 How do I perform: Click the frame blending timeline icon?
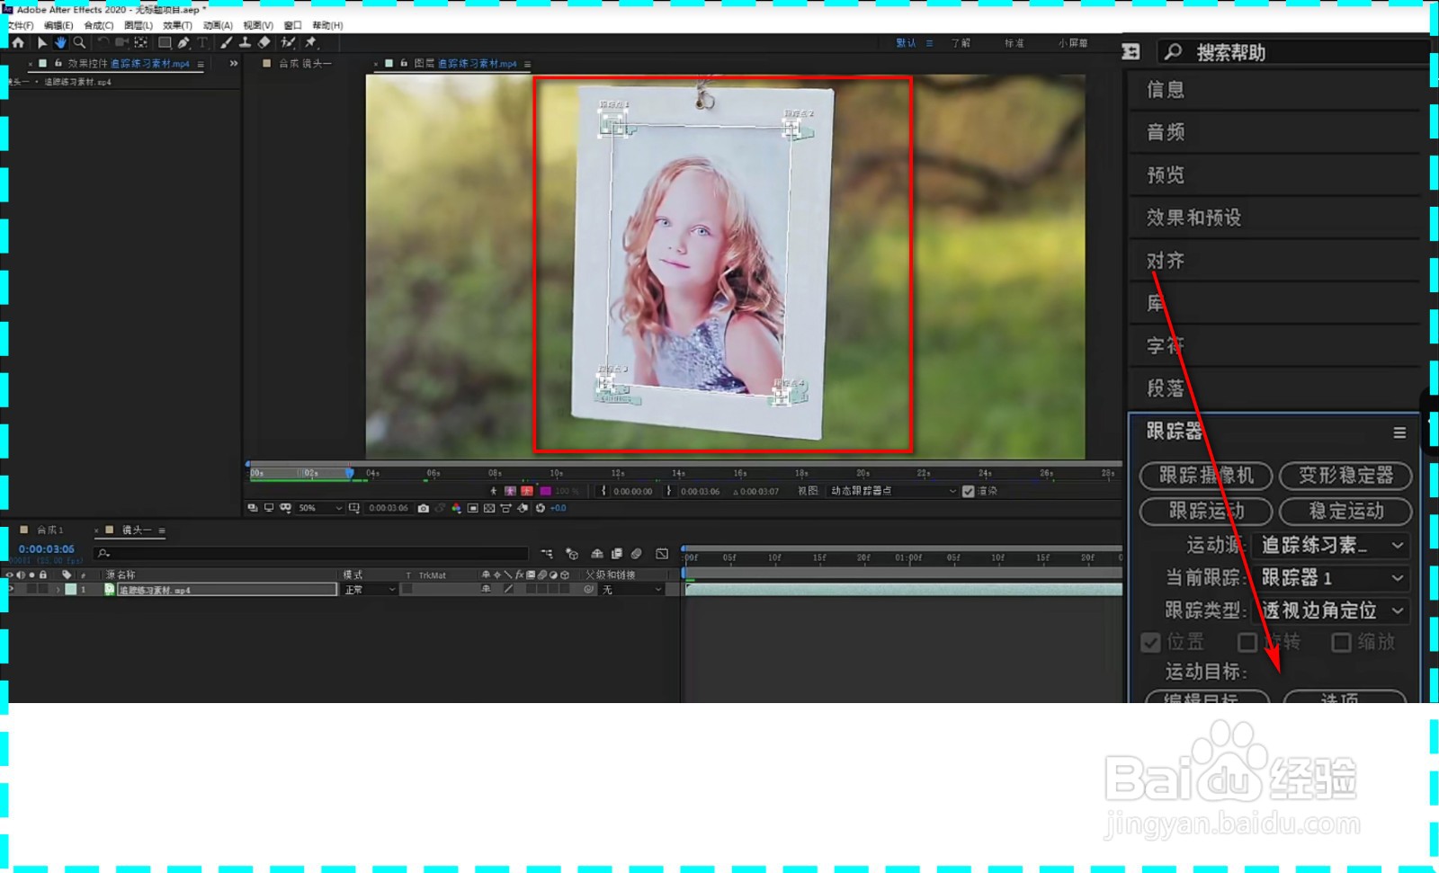pos(617,554)
